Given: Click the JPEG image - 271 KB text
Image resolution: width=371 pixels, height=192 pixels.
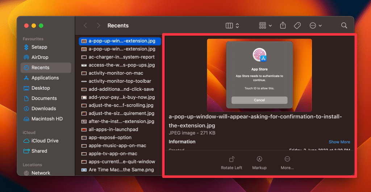Looking at the screenshot, I should [192, 133].
